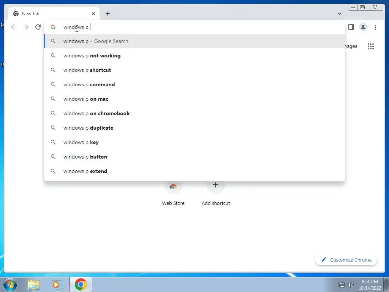
Task: Toggle the side panel icon
Action: pos(351,27)
